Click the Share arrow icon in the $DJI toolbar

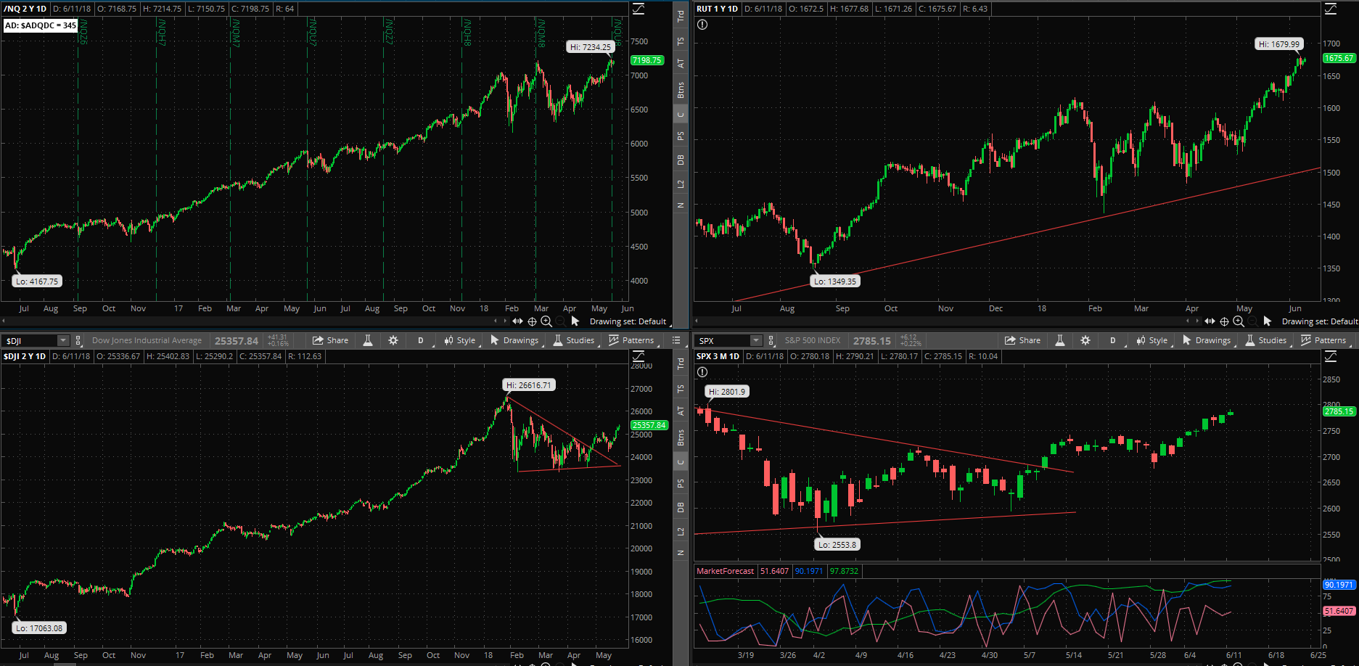pos(318,340)
